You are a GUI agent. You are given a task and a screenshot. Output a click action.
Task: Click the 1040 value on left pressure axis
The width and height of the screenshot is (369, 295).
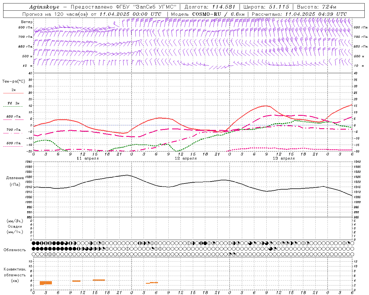point(29,162)
